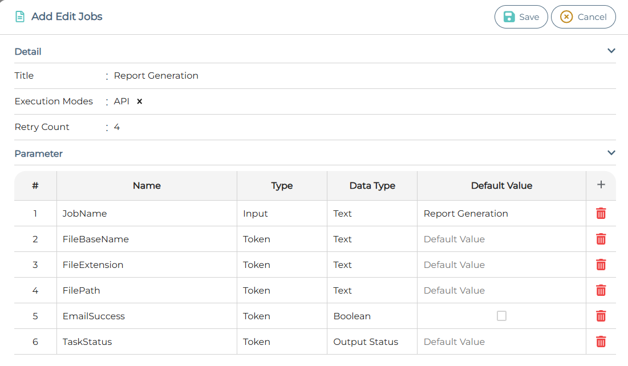This screenshot has width=628, height=366.
Task: Edit the Retry Count value
Action: pyautogui.click(x=117, y=127)
